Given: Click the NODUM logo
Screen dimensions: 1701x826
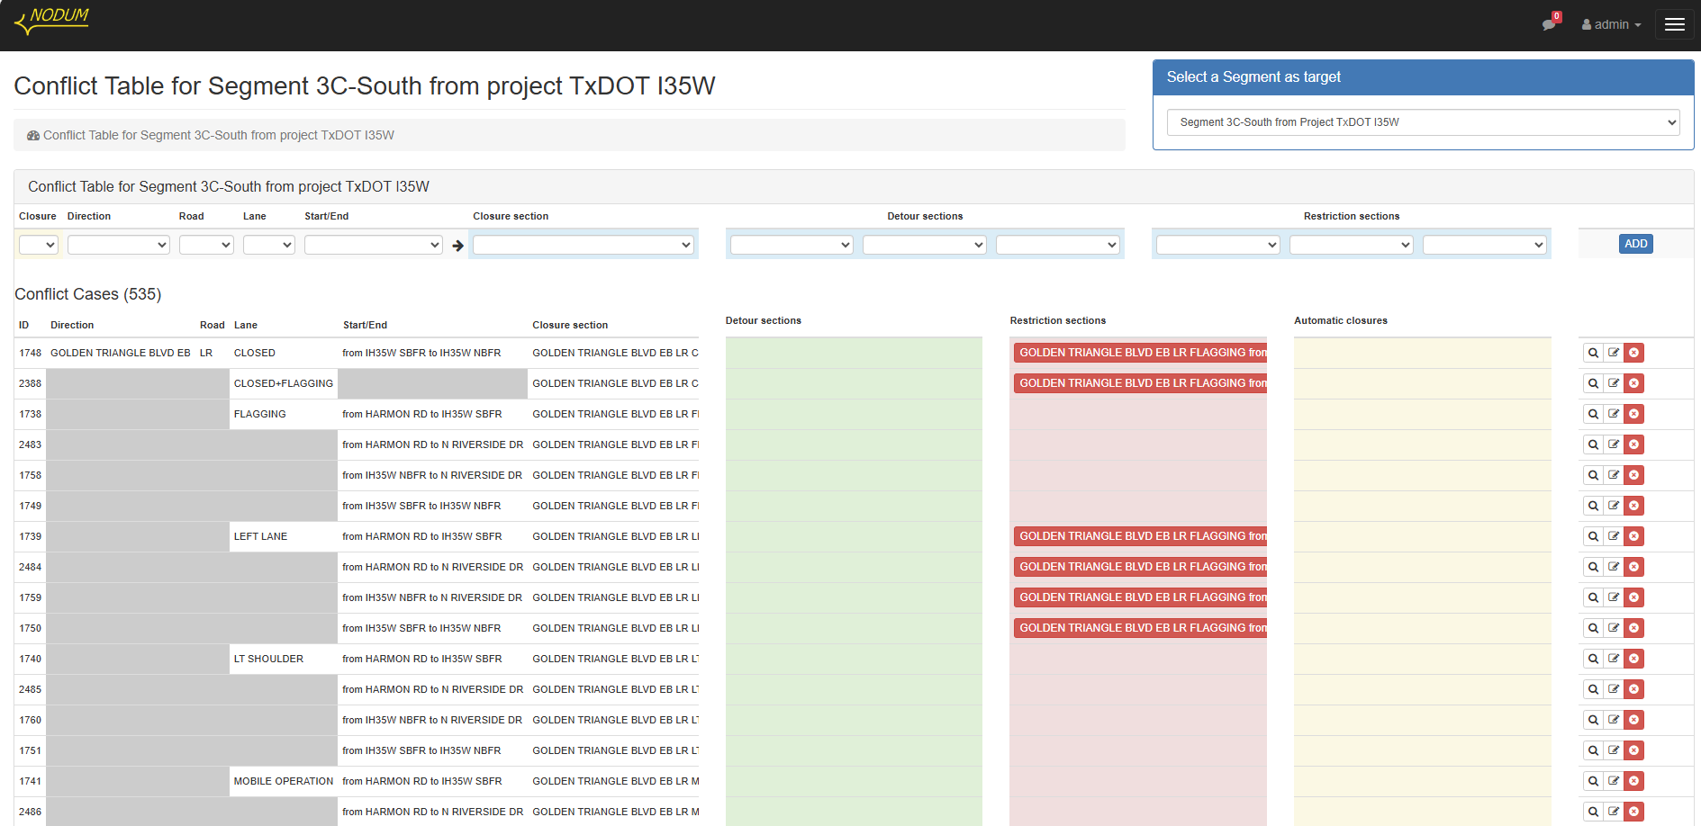Looking at the screenshot, I should [52, 21].
